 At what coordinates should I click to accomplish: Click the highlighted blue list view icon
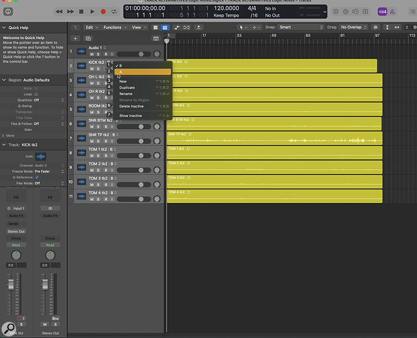click(165, 28)
